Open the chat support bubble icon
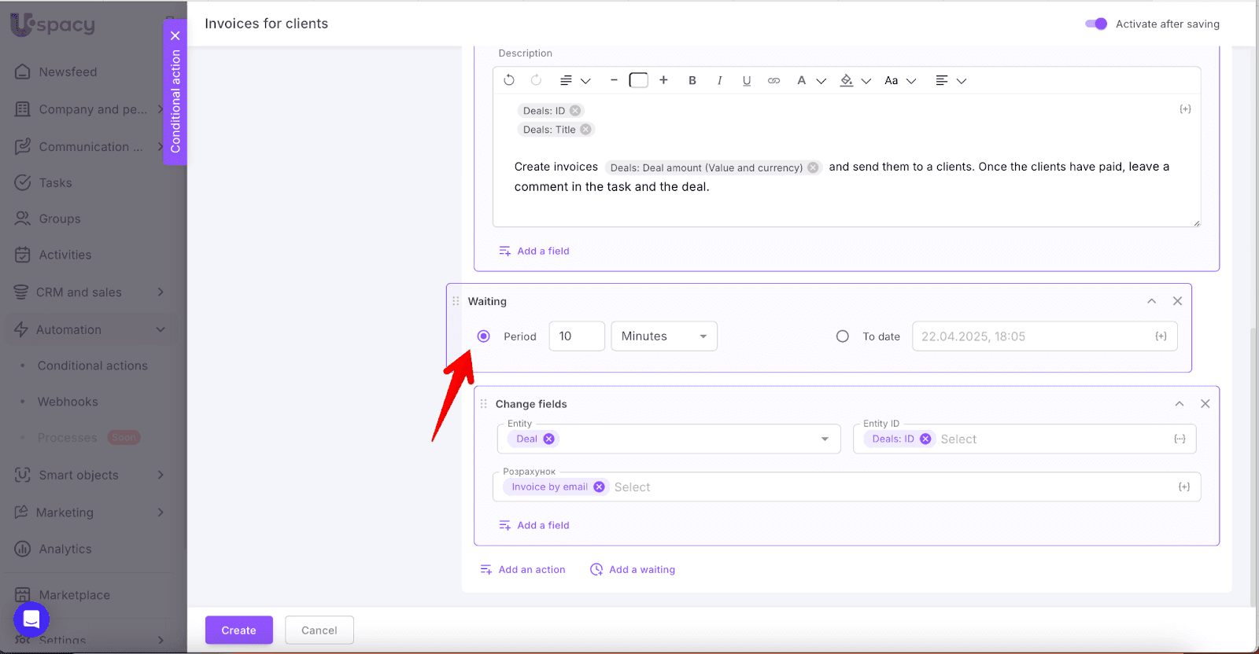This screenshot has width=1259, height=654. [x=31, y=619]
